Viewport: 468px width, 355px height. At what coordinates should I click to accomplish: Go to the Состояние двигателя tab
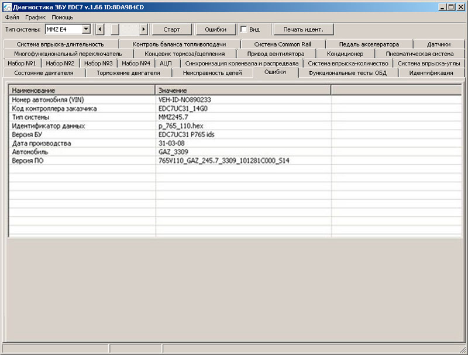(44, 73)
